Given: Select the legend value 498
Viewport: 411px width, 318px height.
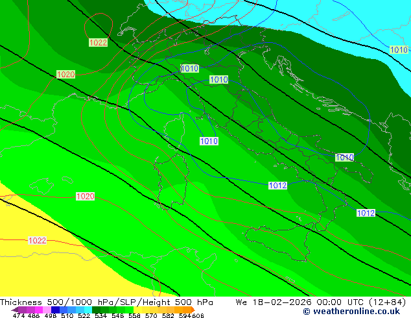Looking at the screenshot, I should click(x=51, y=315).
